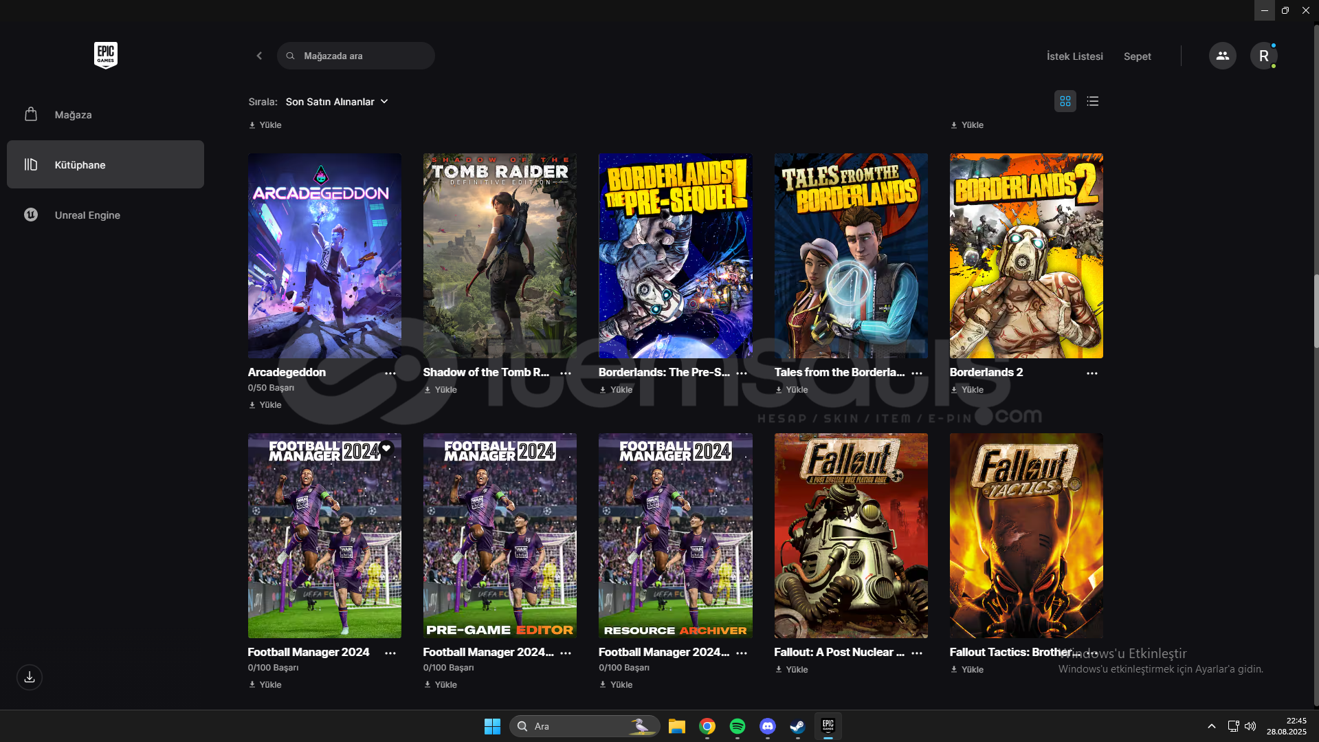1319x742 pixels.
Task: Open Fallout Tactics cover art
Action: [1026, 536]
